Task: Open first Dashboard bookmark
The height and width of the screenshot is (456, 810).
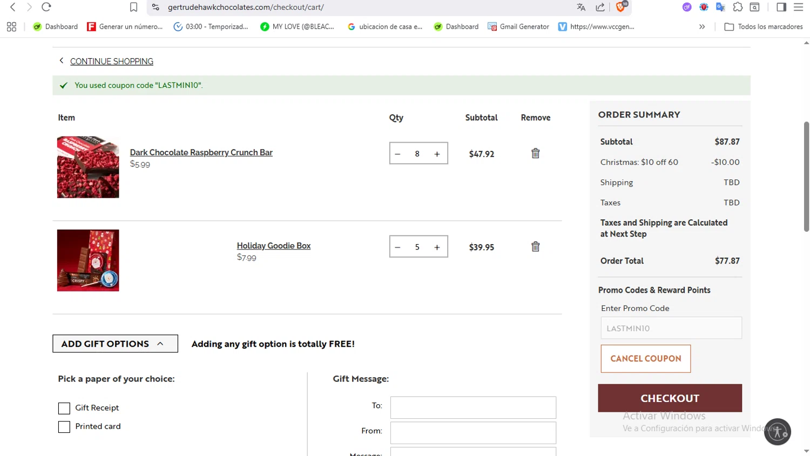Action: [55, 26]
